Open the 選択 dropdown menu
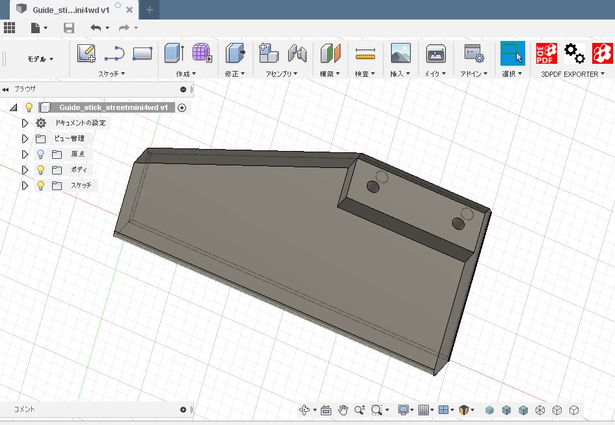Image resolution: width=615 pixels, height=425 pixels. [x=512, y=74]
